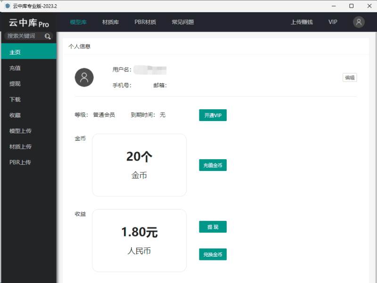Open the user avatar menu top right

tap(358, 22)
